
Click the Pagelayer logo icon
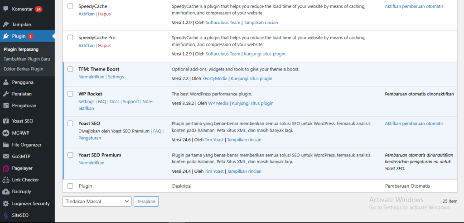pyautogui.click(x=5, y=168)
